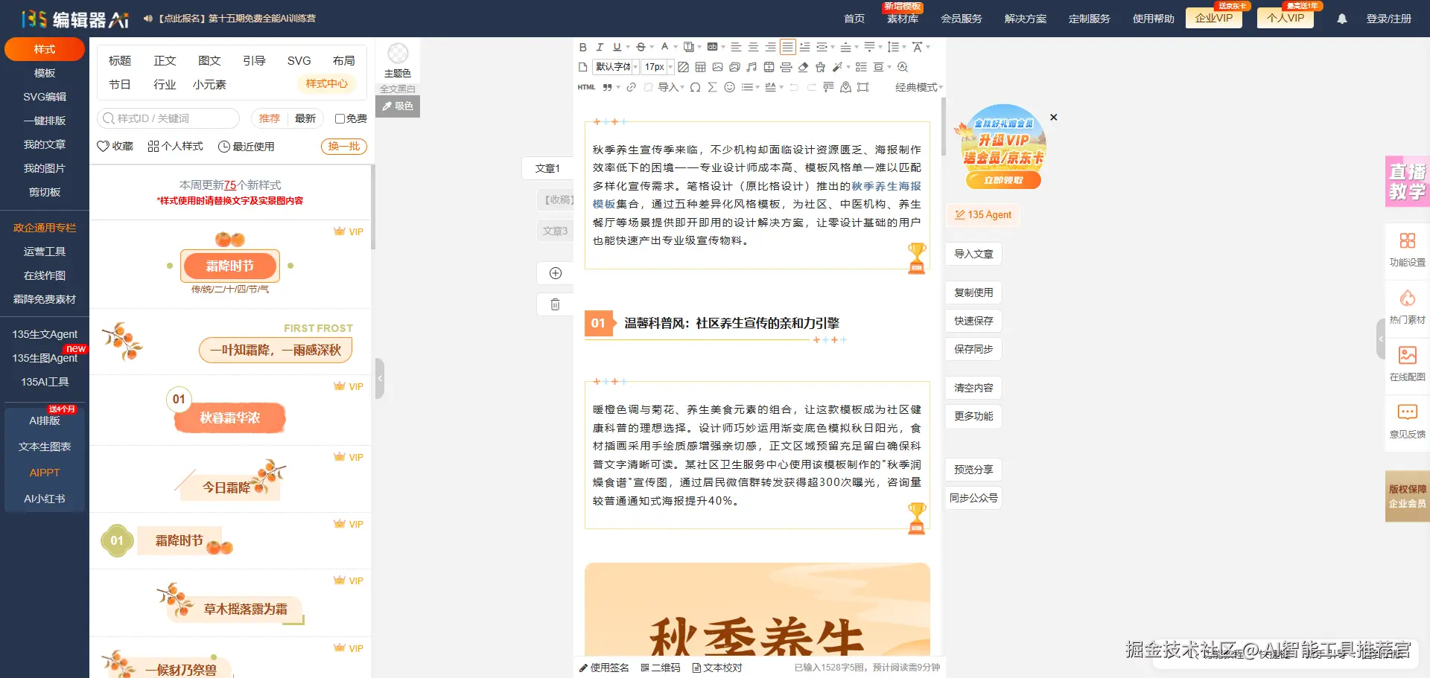The width and height of the screenshot is (1430, 678).
Task: Select the SVG style category
Action: (299, 60)
